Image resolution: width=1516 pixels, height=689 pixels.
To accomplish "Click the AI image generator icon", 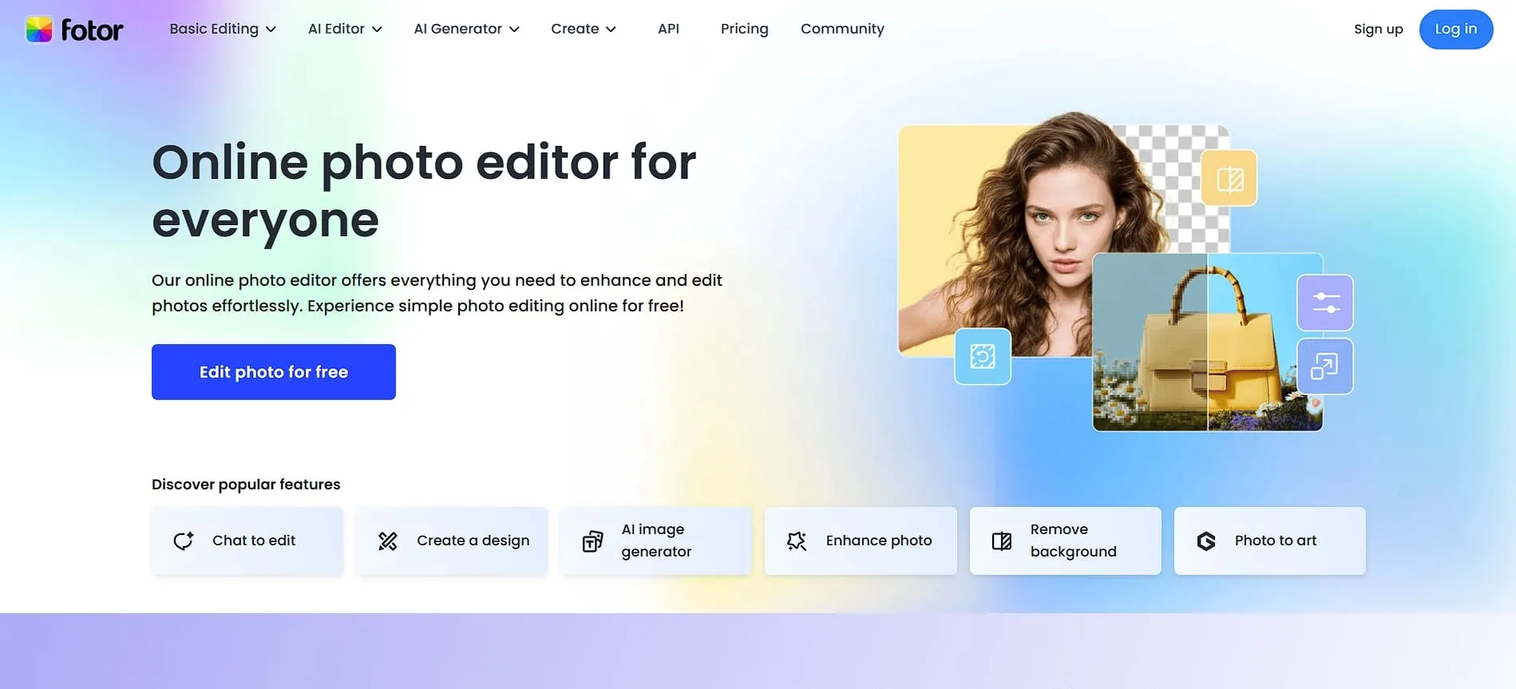I will [592, 541].
